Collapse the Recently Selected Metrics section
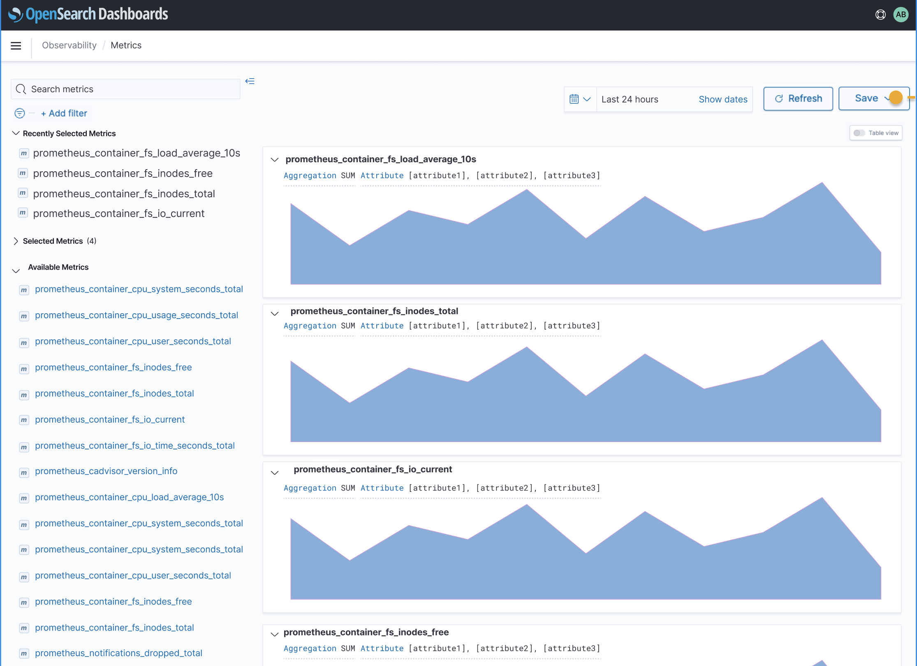917x666 pixels. [16, 133]
